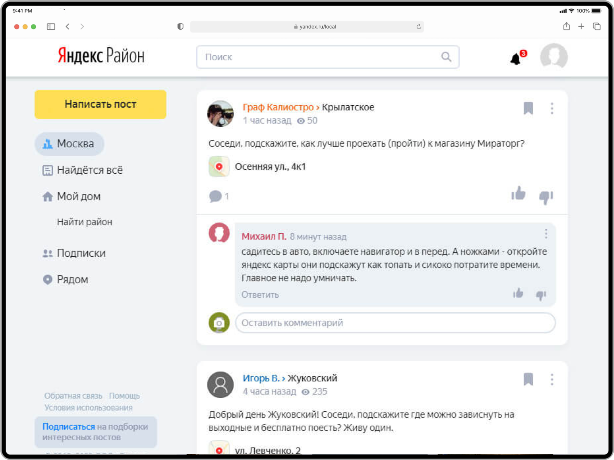Show the tab overview icon
614x460 pixels.
click(597, 26)
